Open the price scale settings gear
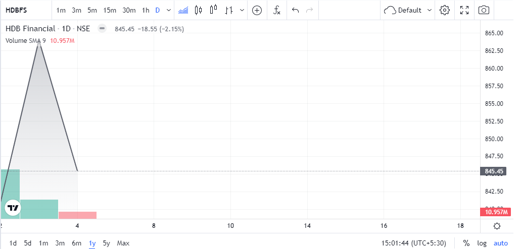The image size is (521, 249). [x=497, y=226]
